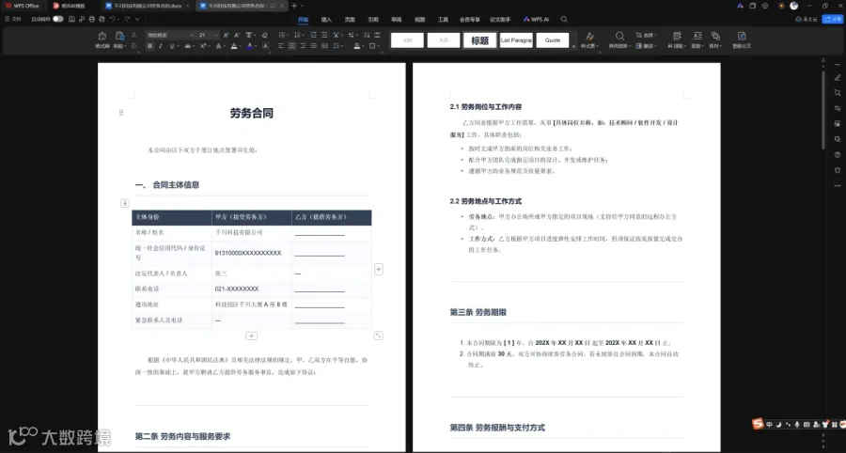Apply the 标题 heading style
846x453 pixels.
[479, 40]
